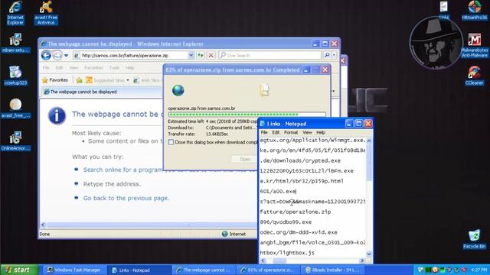Open Recycle Bin on desktop
This screenshot has width=490, height=275.
tap(475, 239)
